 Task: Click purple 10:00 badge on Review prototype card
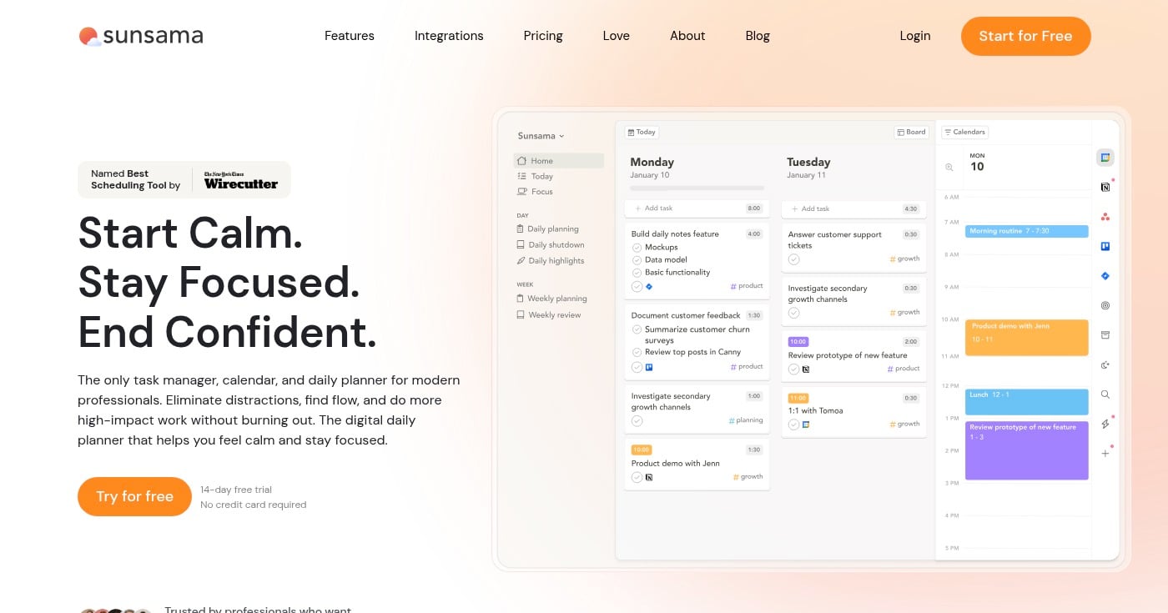[x=798, y=342]
